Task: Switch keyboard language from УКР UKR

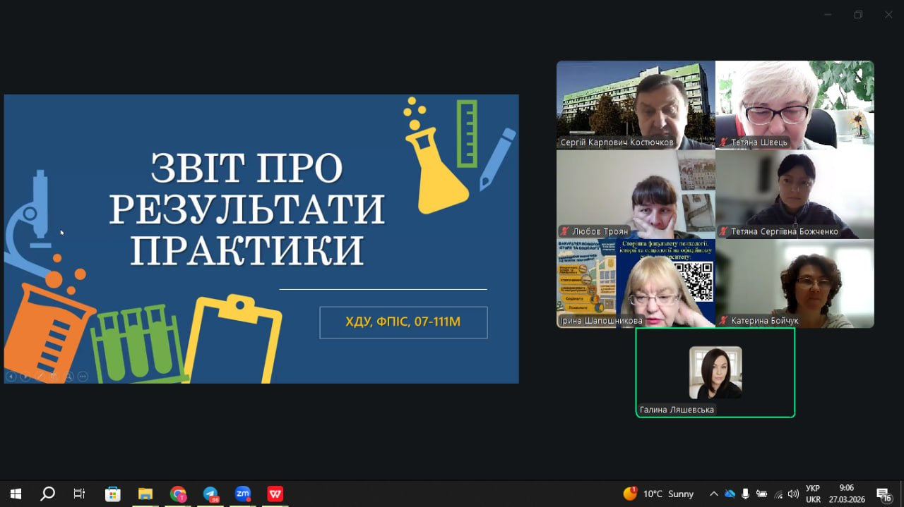Action: [x=813, y=494]
